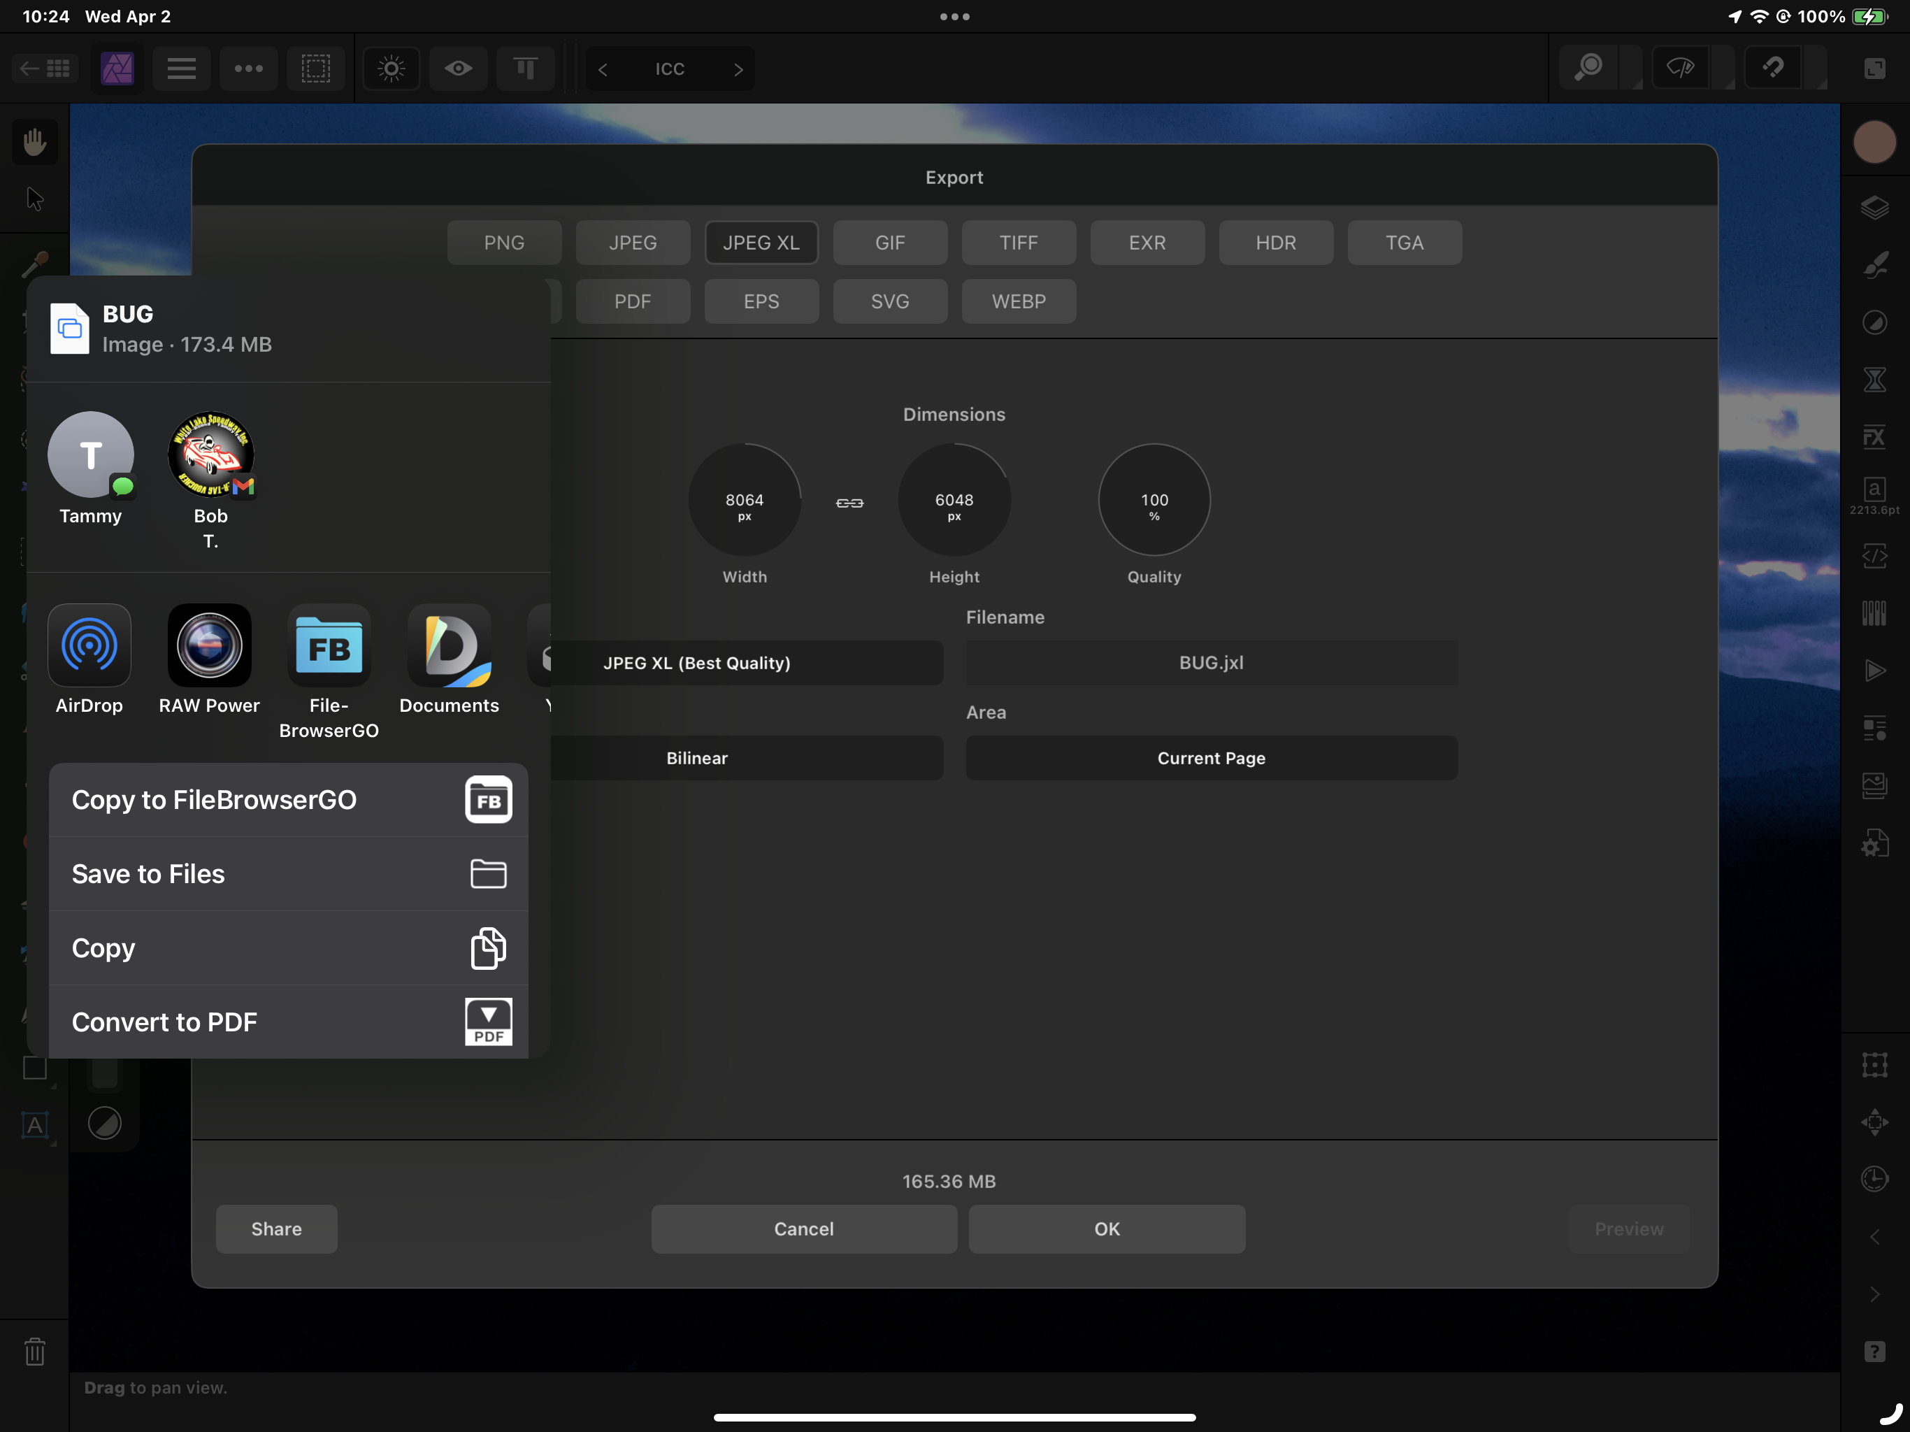Select the TGA export format
Viewport: 1910px width, 1432px height.
pos(1405,243)
